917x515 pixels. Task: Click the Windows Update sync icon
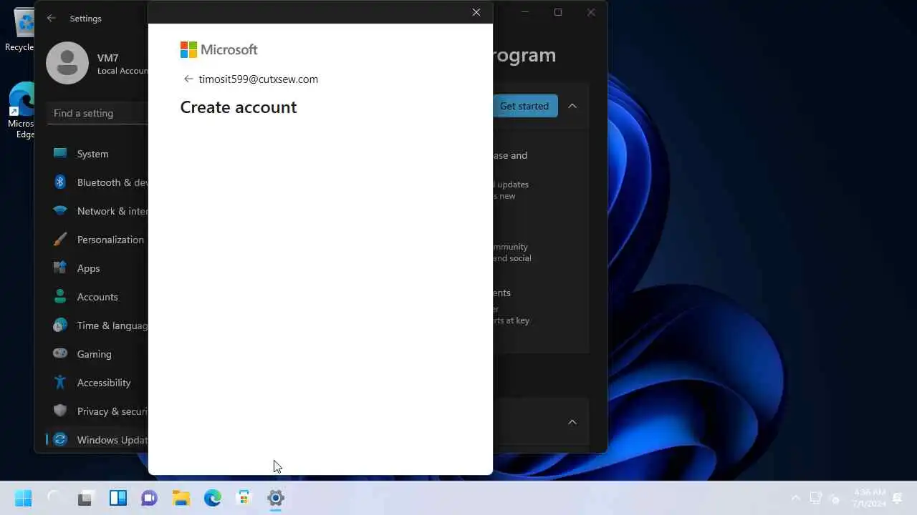tap(60, 440)
